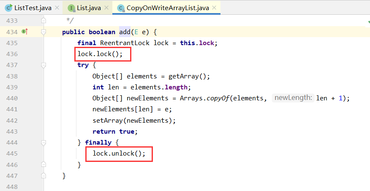Select the CopyOnWriteArrayList.java tab
The image size is (370, 191).
point(166,8)
